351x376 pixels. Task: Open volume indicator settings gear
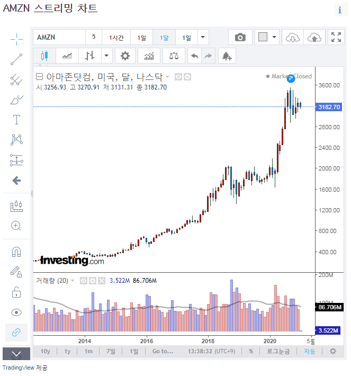pyautogui.click(x=93, y=281)
